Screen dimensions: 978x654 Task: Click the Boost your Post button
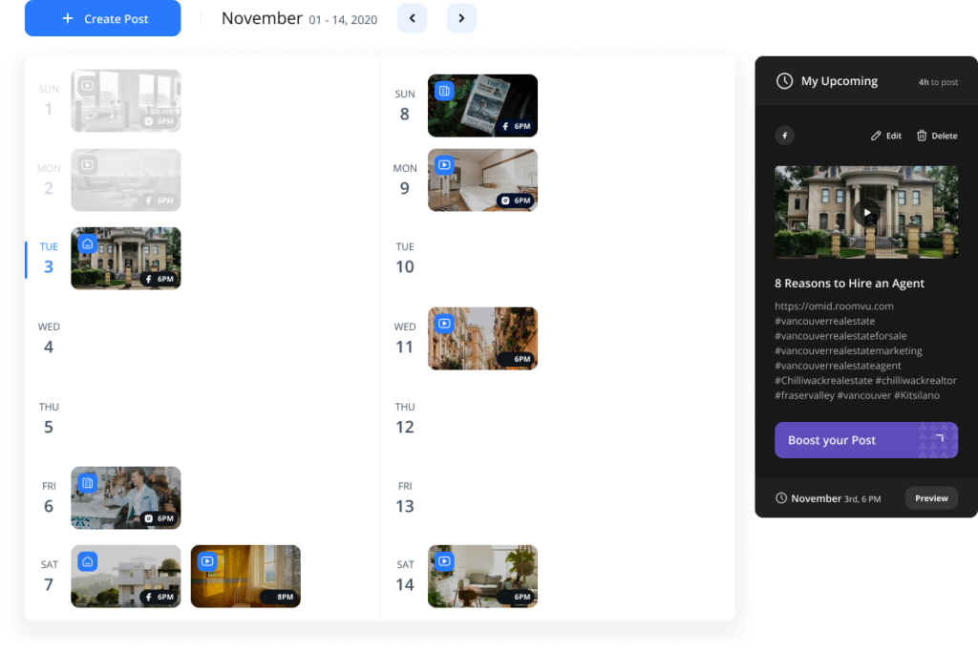point(865,440)
